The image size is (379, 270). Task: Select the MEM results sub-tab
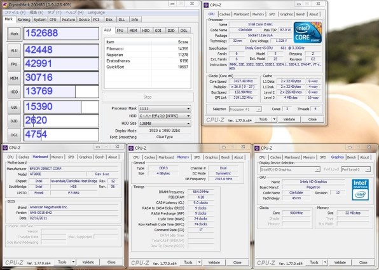(x=133, y=31)
